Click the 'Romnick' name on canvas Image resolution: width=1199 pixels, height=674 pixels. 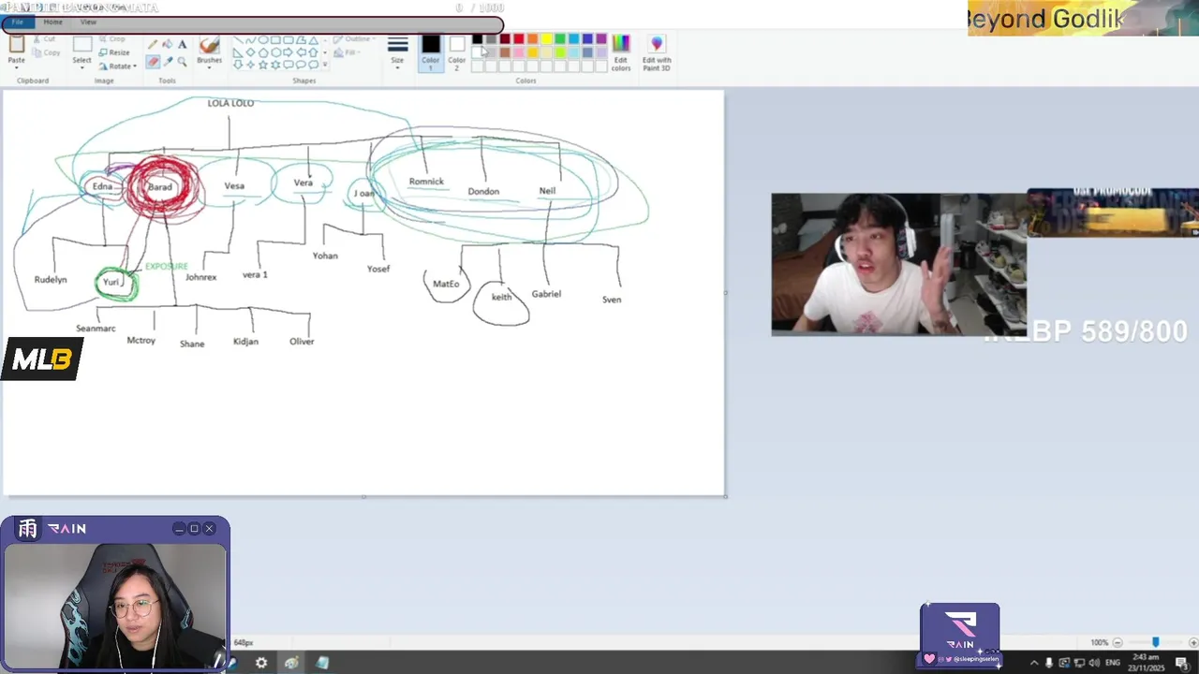[426, 182]
